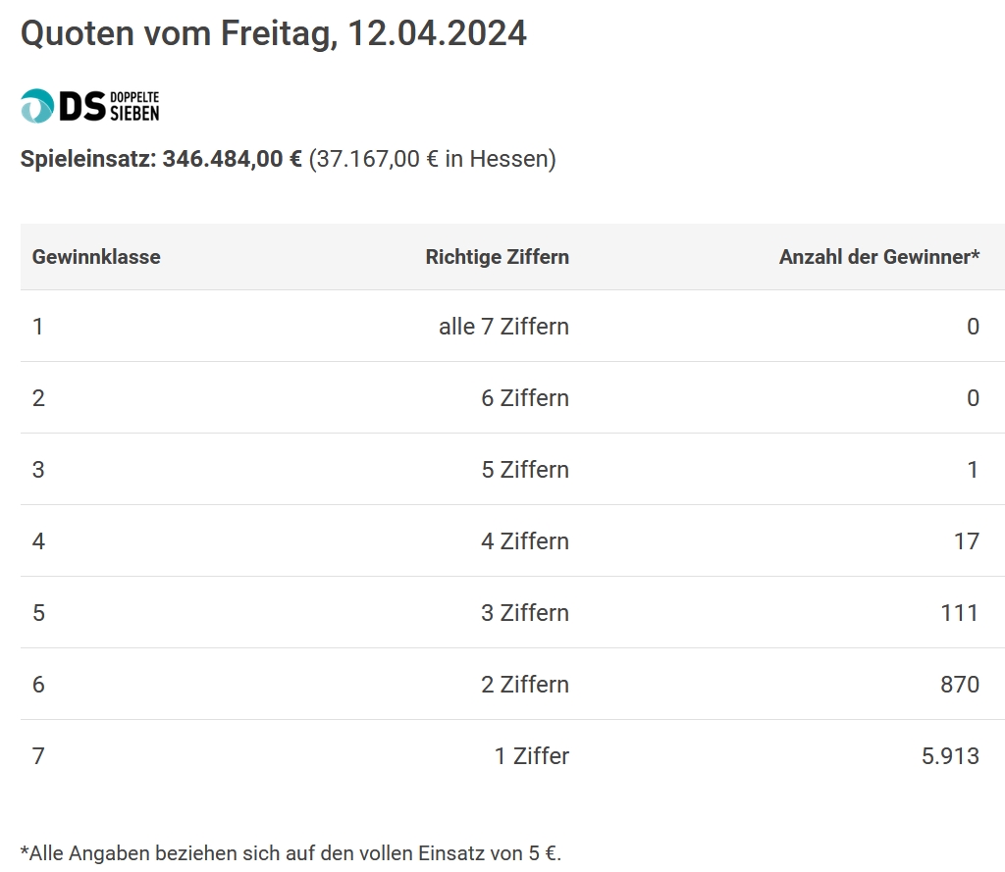Click the winner count 5.913
This screenshot has height=872, width=1005.
tap(950, 756)
